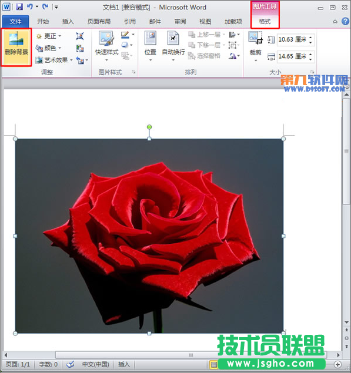Switch to the 审阅 (Review) tab
The image size is (351, 373).
(x=180, y=21)
